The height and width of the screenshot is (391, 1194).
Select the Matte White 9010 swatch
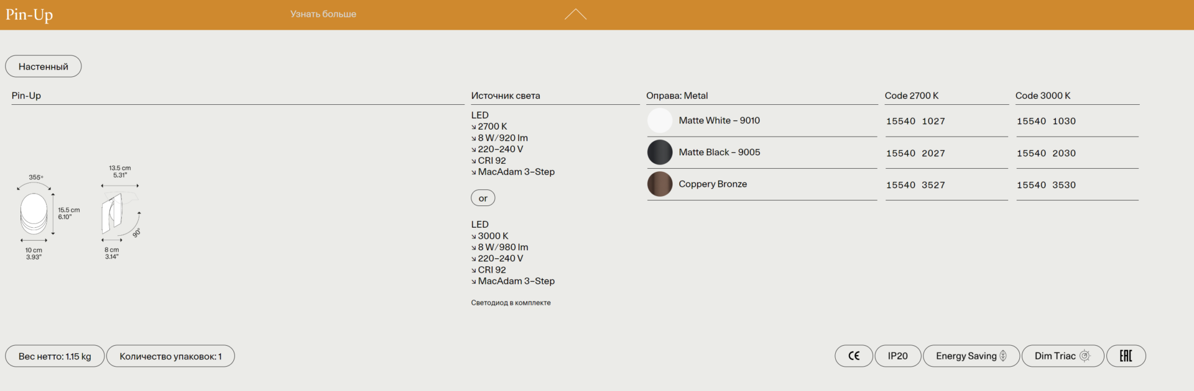[660, 120]
